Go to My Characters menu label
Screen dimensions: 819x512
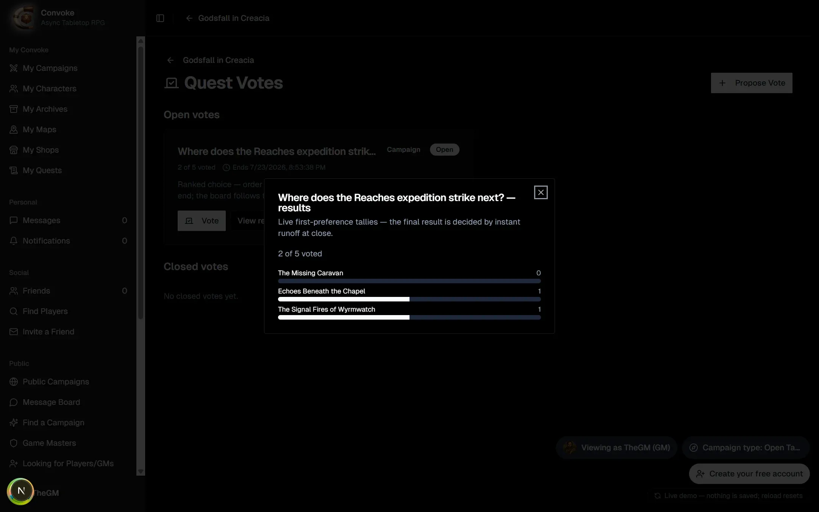point(50,89)
